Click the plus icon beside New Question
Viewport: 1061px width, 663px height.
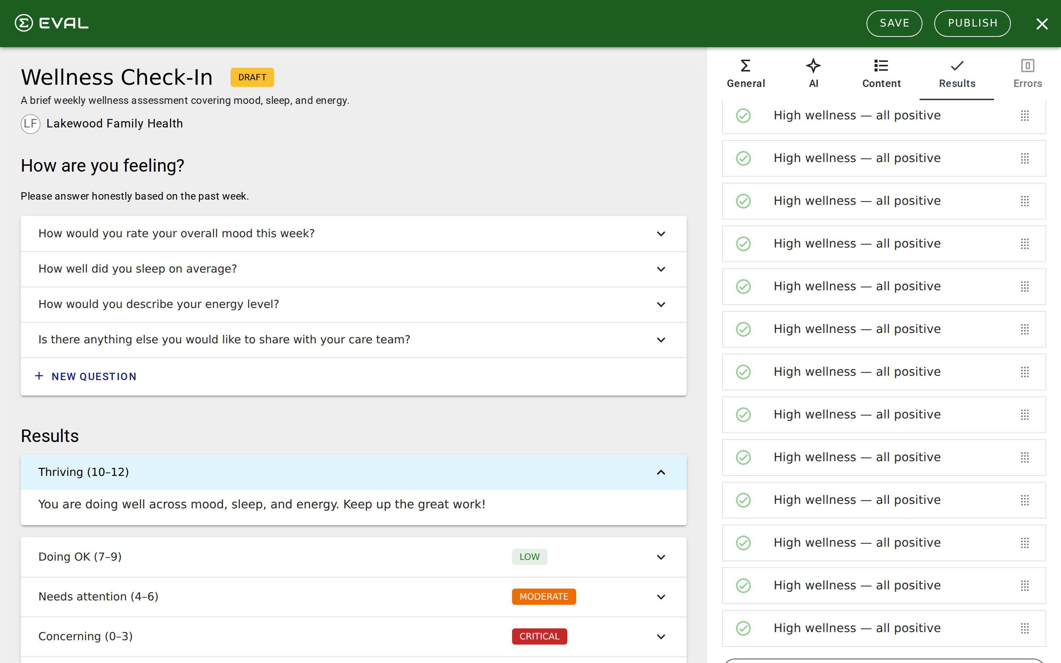(39, 376)
